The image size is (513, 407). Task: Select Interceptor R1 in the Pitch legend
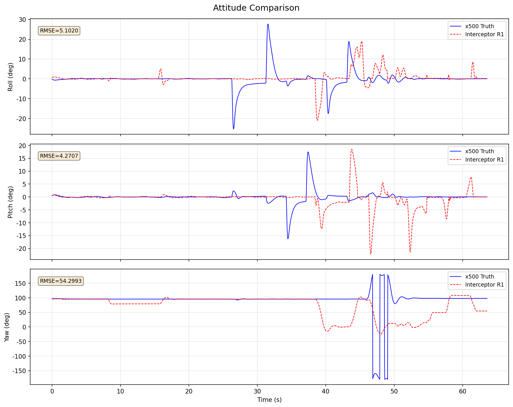pos(485,160)
